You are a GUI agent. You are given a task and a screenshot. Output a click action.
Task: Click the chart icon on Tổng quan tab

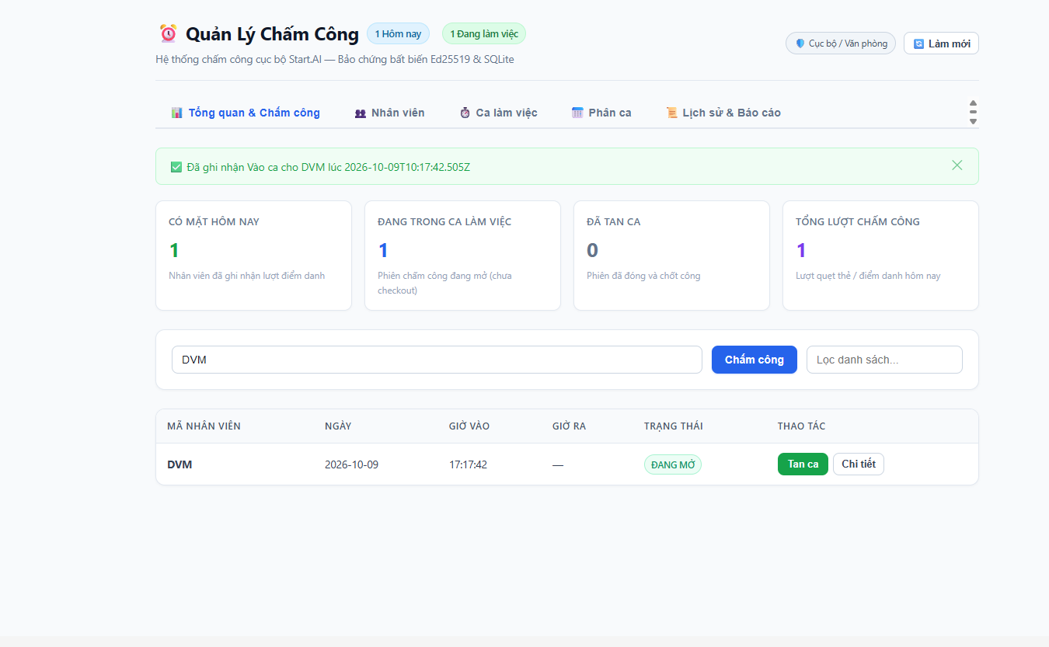(177, 113)
